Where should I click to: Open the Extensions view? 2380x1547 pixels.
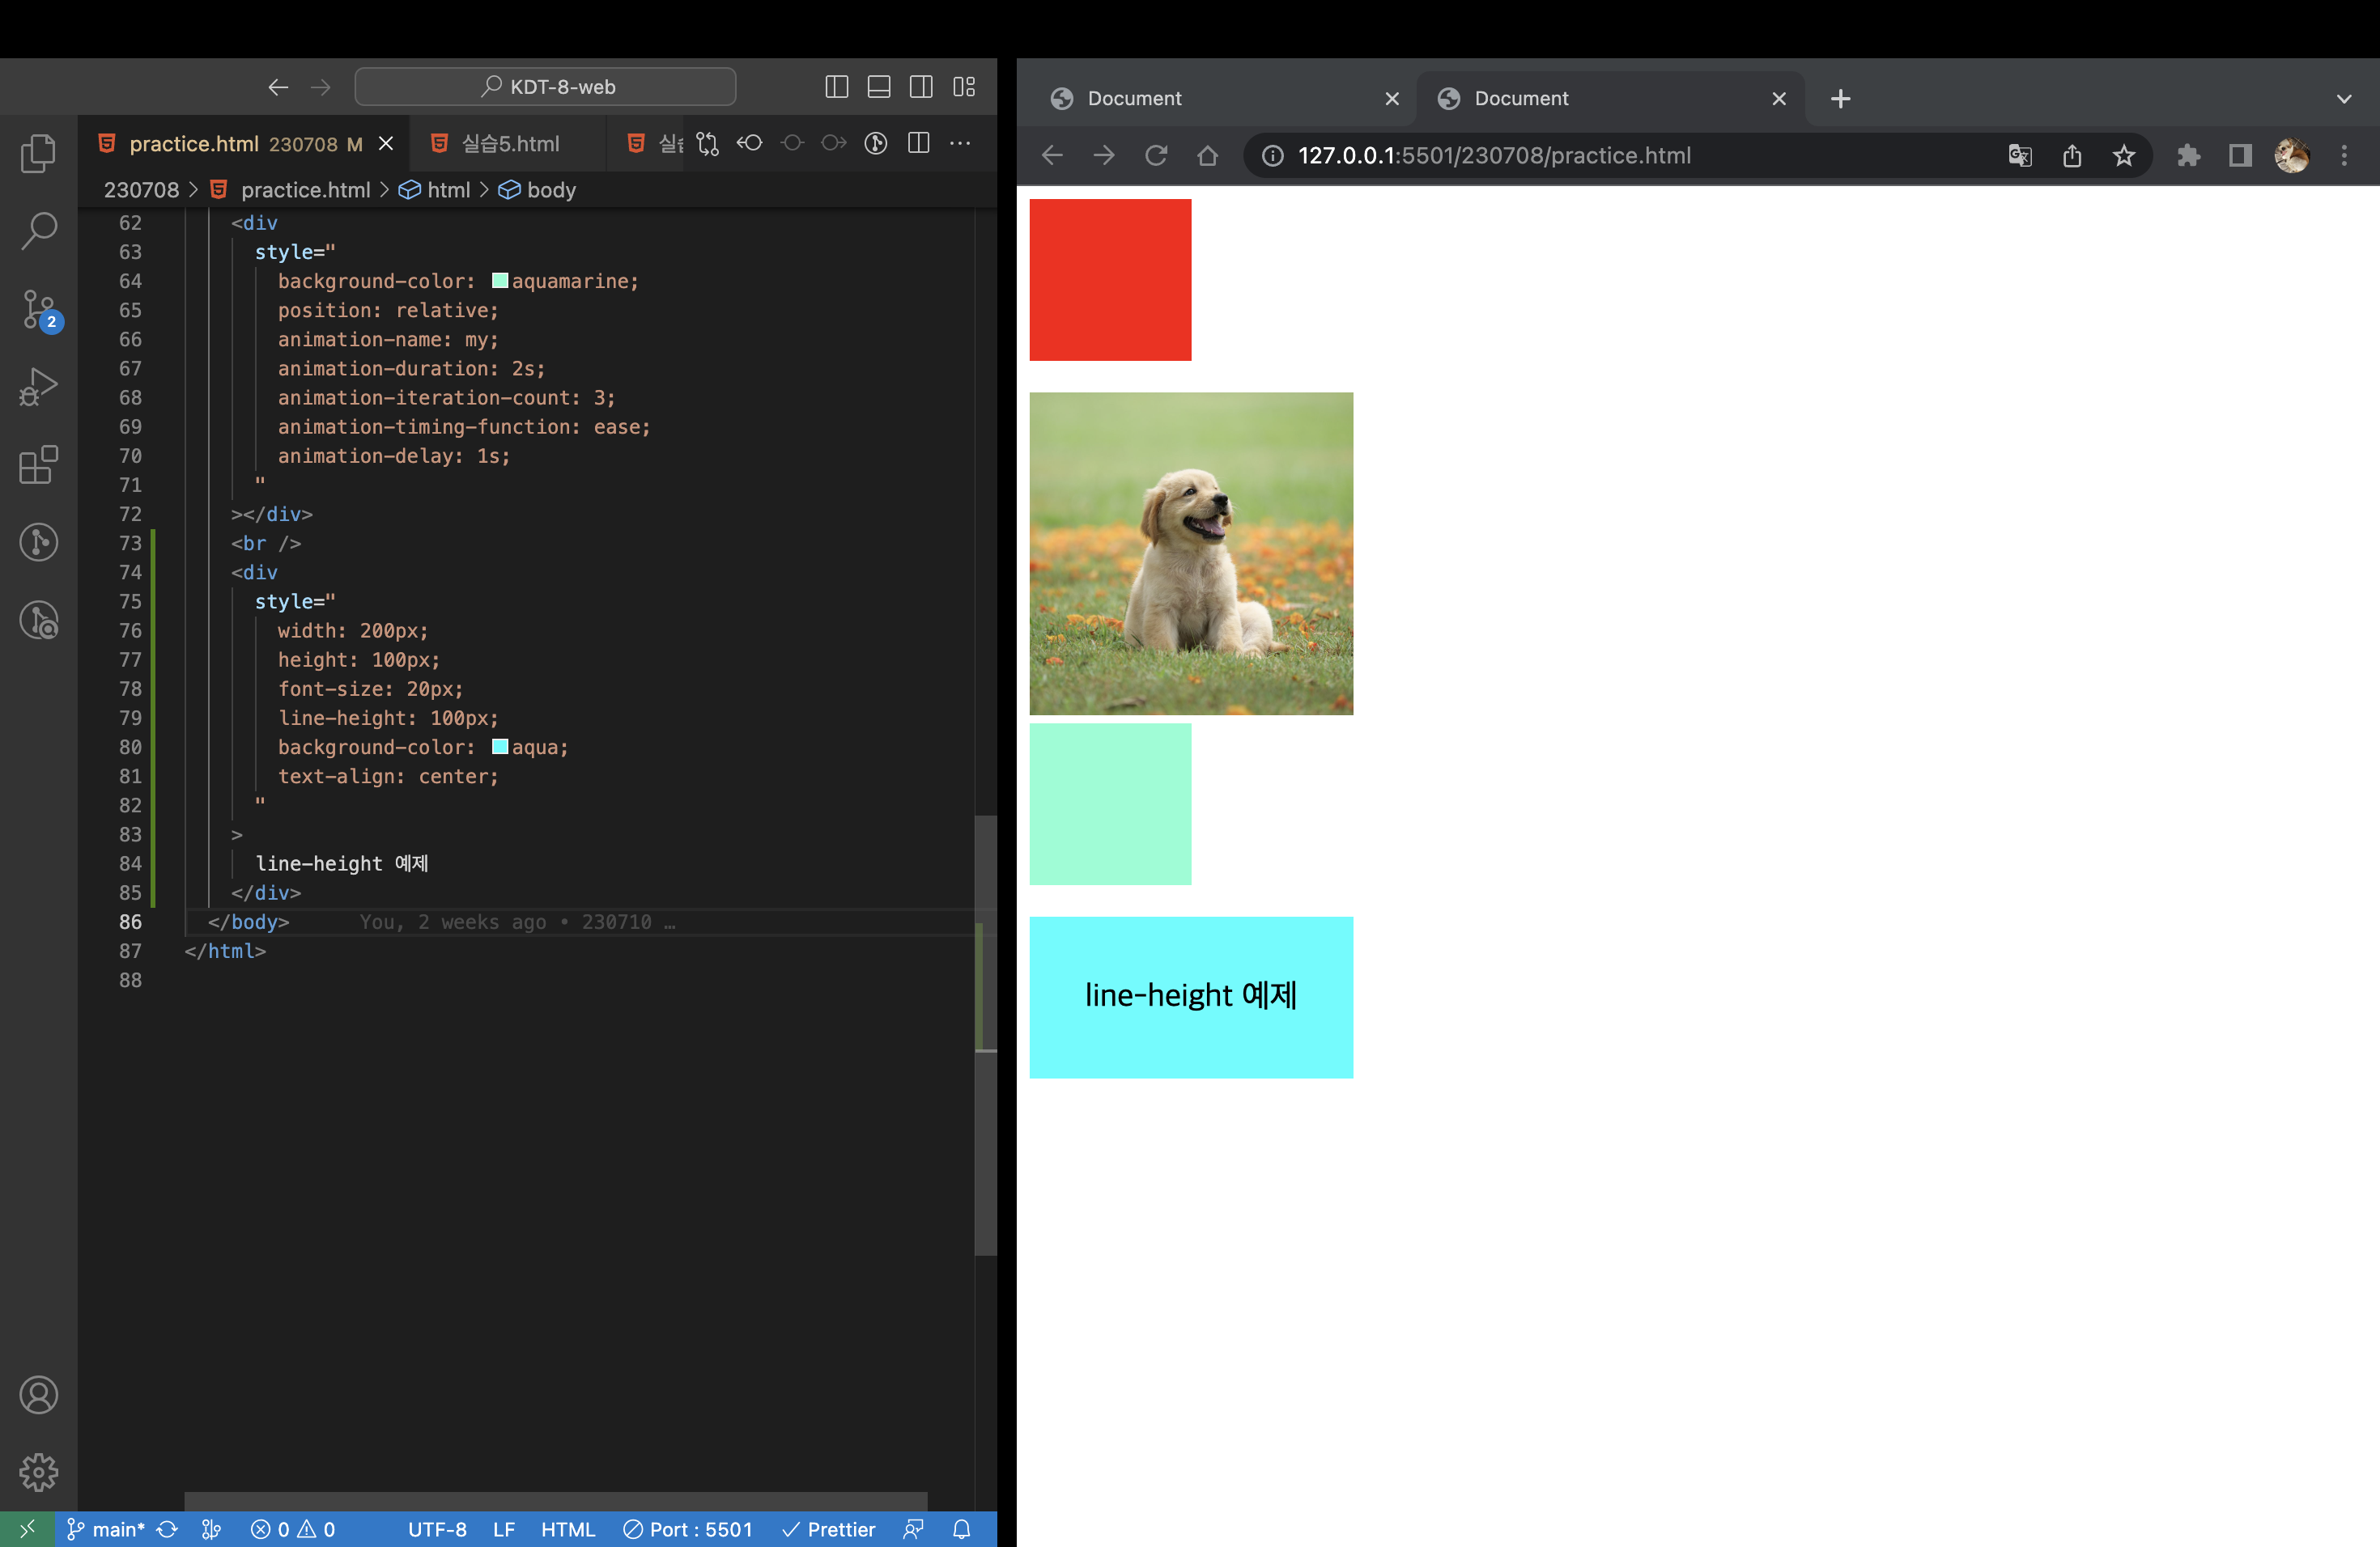pos(38,464)
